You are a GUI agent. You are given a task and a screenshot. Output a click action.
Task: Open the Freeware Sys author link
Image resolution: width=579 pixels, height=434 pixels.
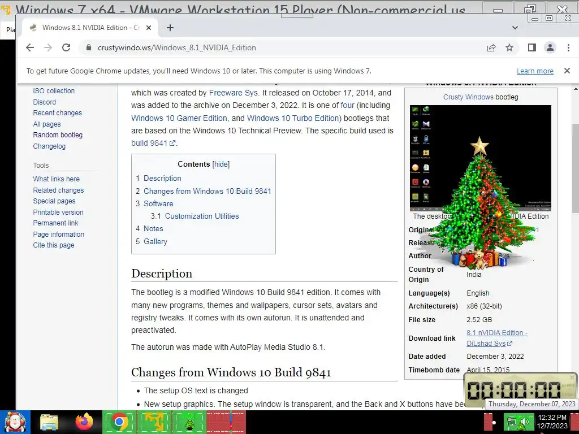pyautogui.click(x=234, y=93)
